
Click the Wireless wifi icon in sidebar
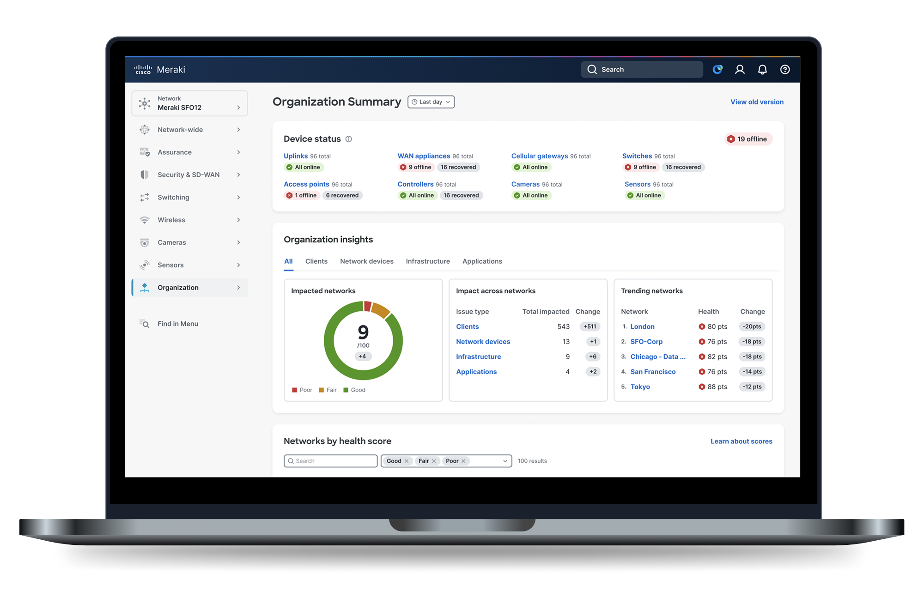click(145, 220)
